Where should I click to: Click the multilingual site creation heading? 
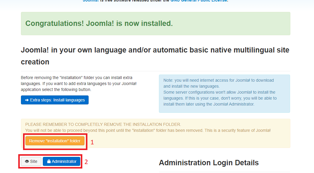(x=155, y=56)
